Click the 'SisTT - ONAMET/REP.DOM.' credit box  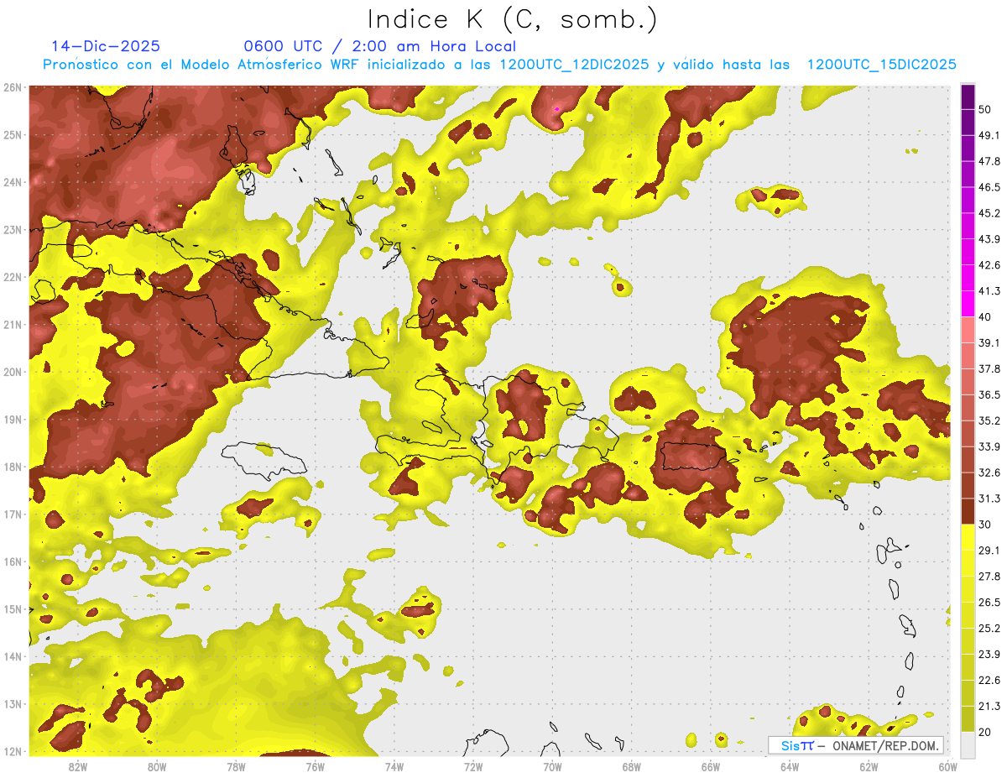(856, 745)
